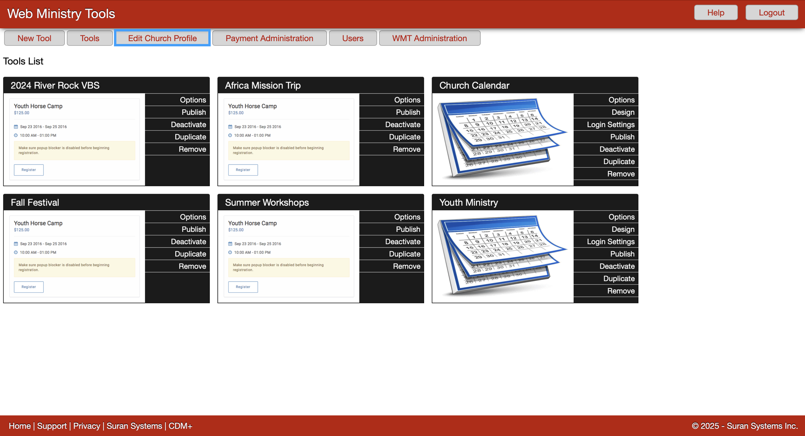805x436 pixels.
Task: Click the calendar icon in Fall Festival card
Action: (17, 244)
